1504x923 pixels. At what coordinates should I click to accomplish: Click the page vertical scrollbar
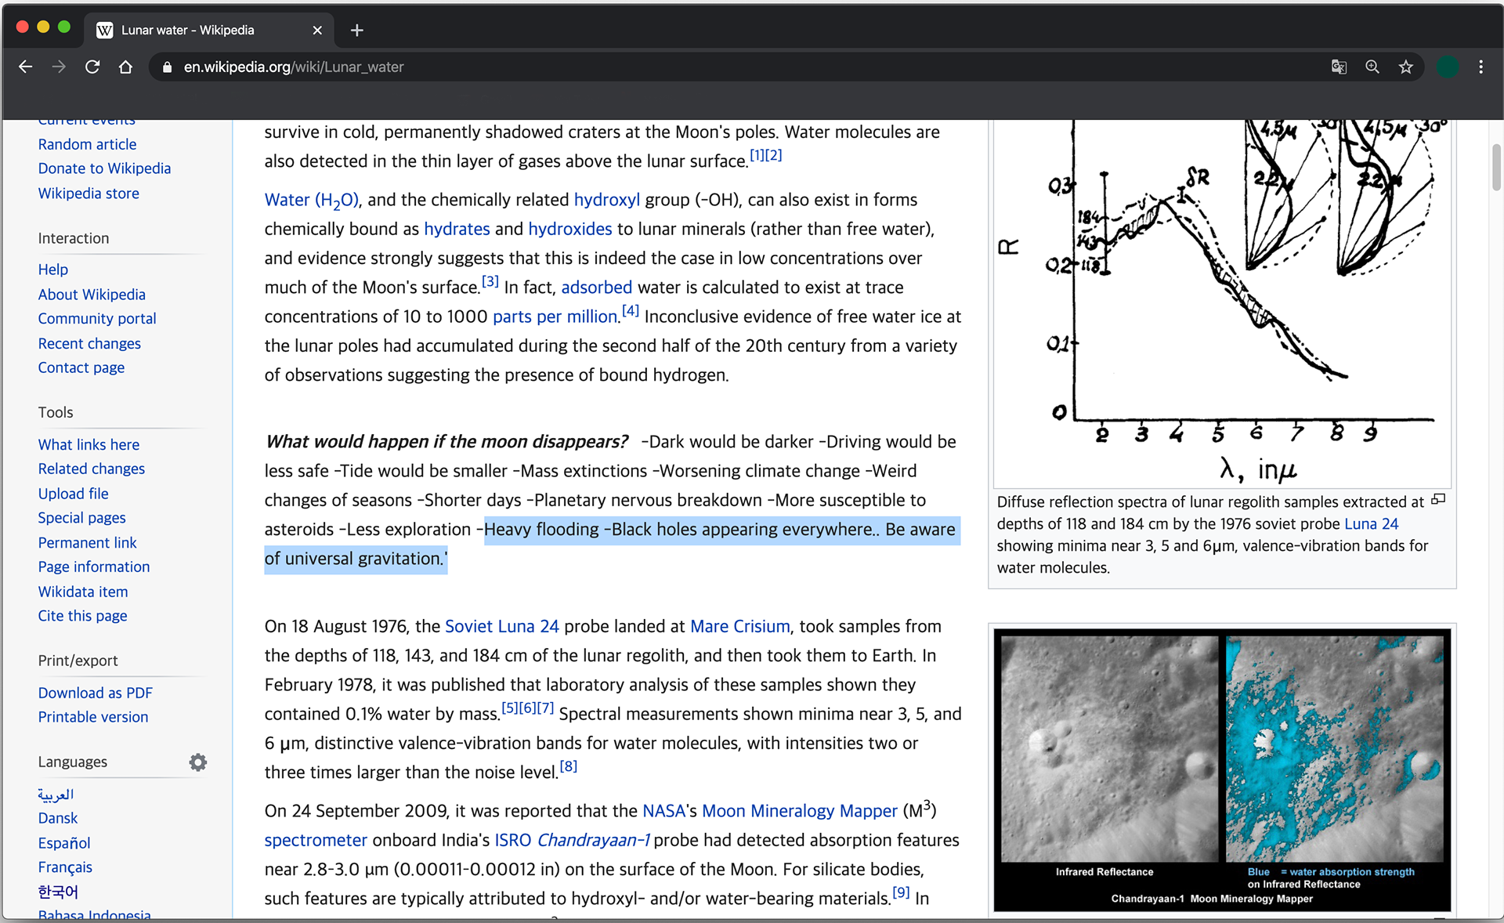[1495, 166]
